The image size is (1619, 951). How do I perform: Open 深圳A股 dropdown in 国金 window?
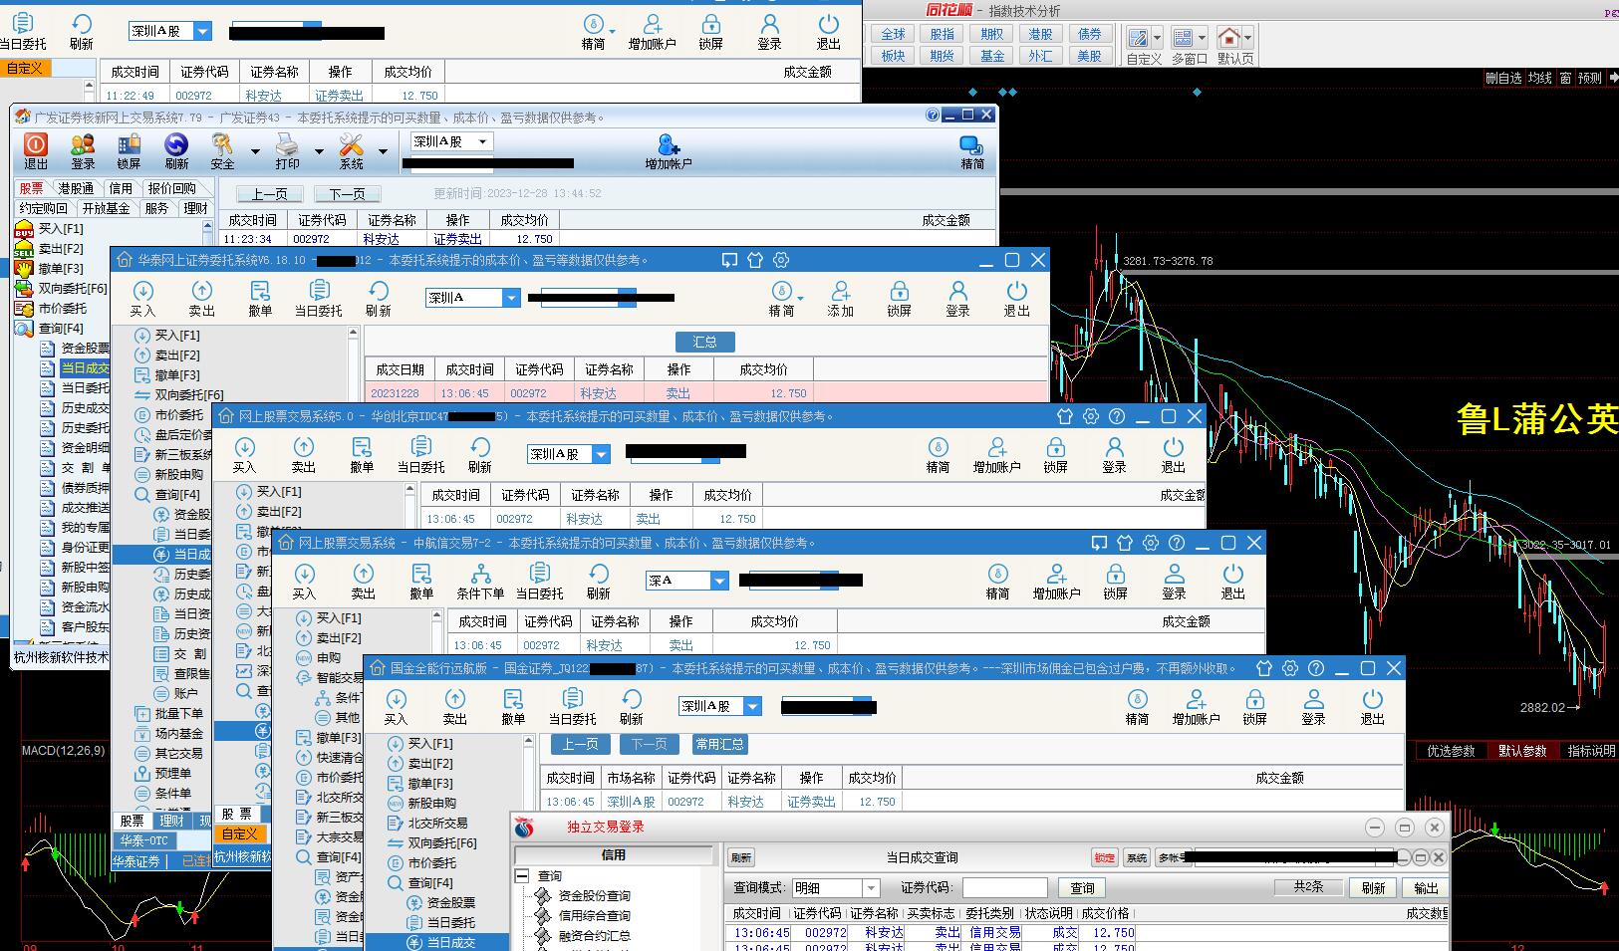(x=753, y=706)
